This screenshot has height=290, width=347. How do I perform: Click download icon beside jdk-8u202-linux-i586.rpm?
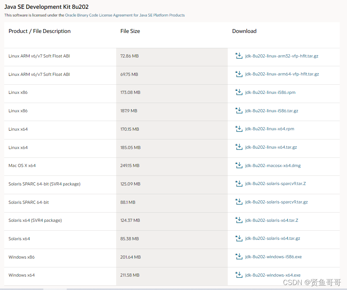tap(239, 92)
